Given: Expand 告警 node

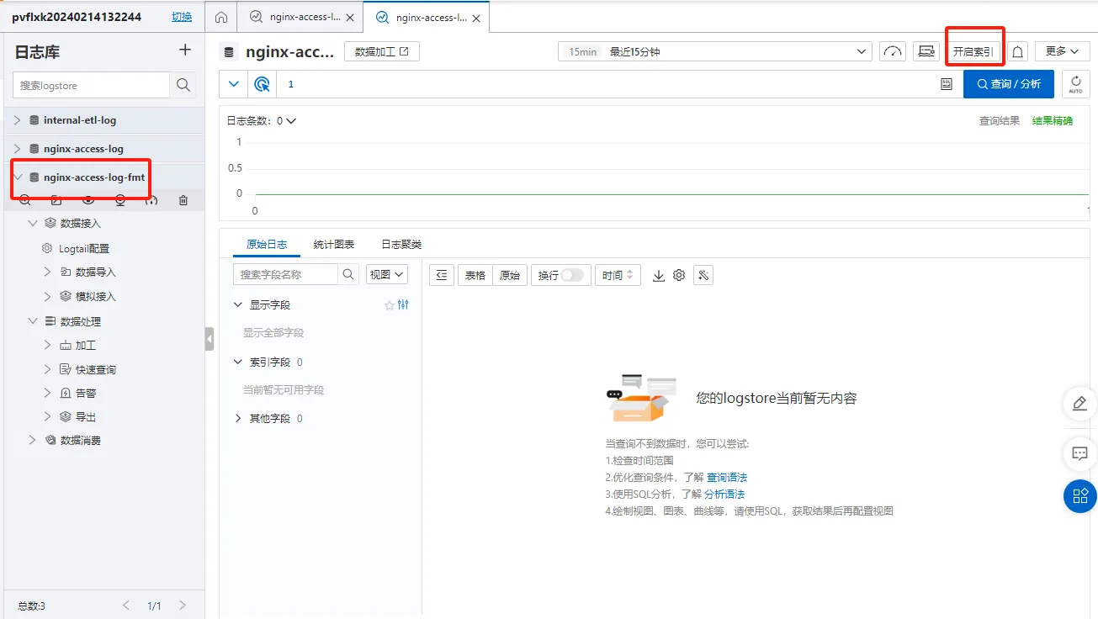Looking at the screenshot, I should 48,393.
